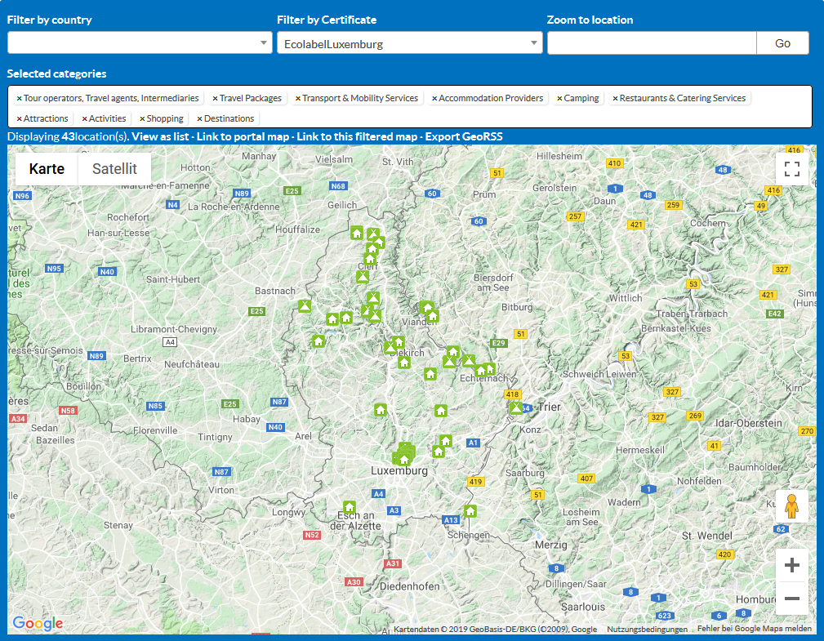Remove the Destinations category tag
The height and width of the screenshot is (641, 824).
tap(200, 118)
